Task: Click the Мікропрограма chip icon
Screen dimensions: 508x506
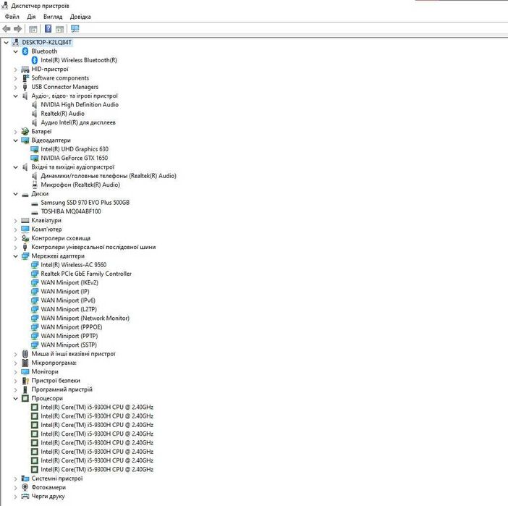Action: point(25,363)
